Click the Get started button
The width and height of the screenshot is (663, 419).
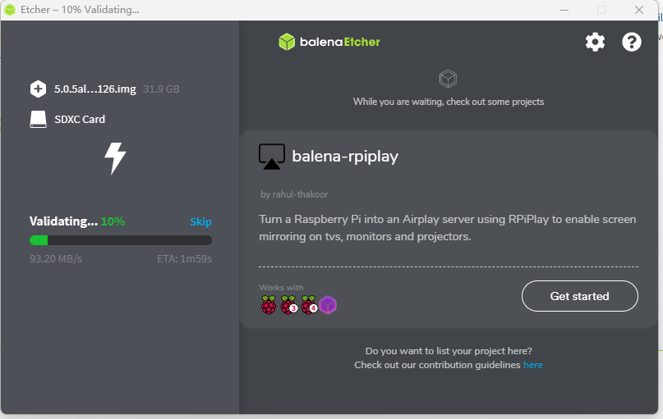point(580,296)
